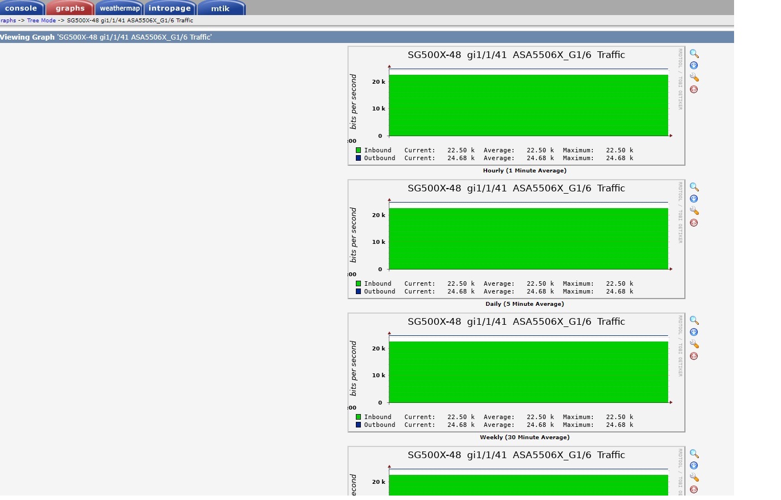
Task: Open the mtik tab
Action: point(221,8)
